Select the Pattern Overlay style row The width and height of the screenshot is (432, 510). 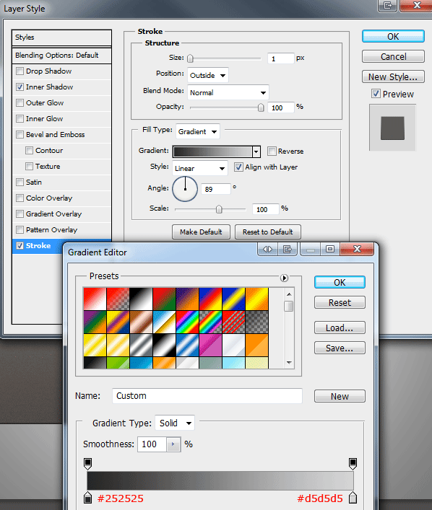(x=61, y=230)
